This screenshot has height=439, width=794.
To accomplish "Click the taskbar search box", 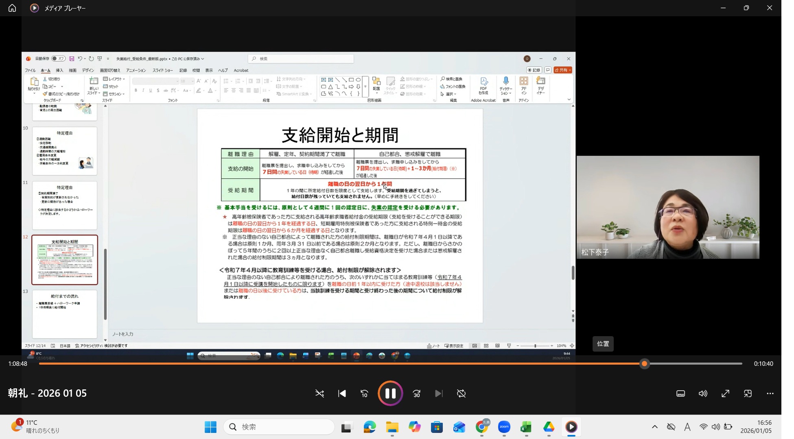I will tap(279, 427).
